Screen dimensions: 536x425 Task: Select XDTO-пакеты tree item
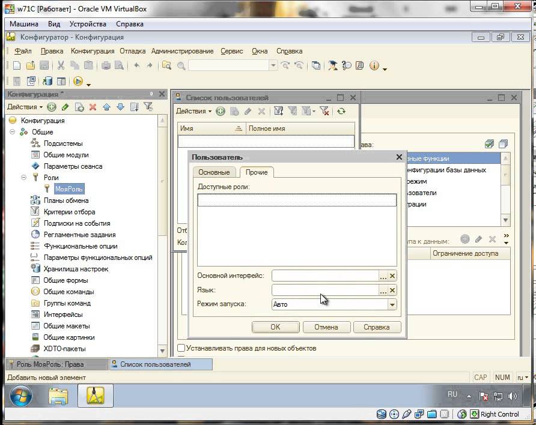click(x=65, y=349)
